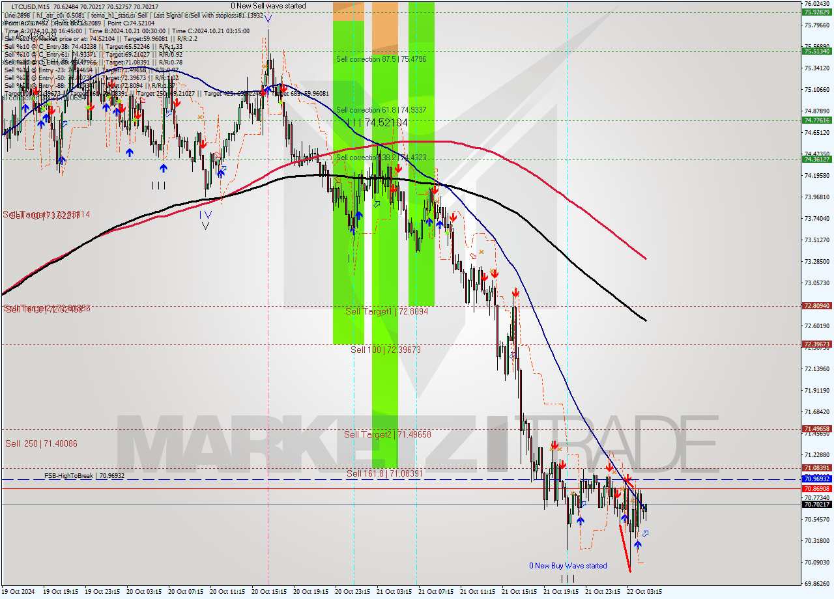
Task: Click the '21 Oct 11:15' time axis label
Action: coord(478,592)
